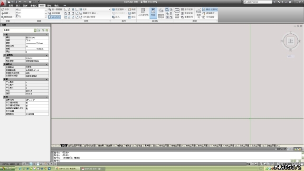Switch to the AutoCAD 2010 taskbar button

click(93, 169)
